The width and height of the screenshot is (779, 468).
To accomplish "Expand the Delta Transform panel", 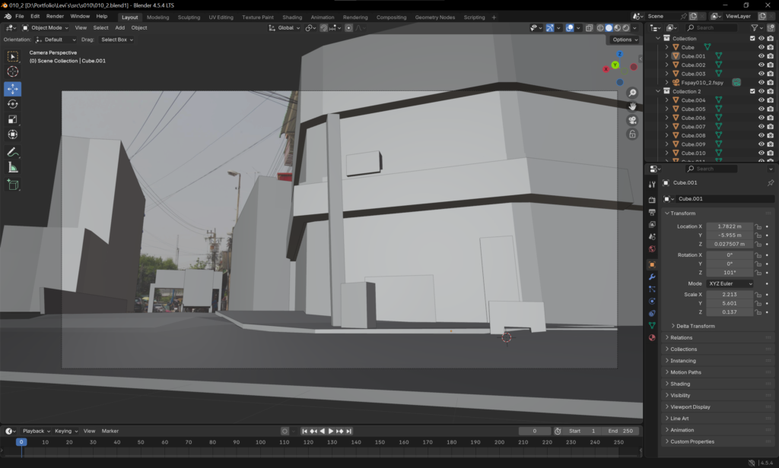I will (695, 326).
